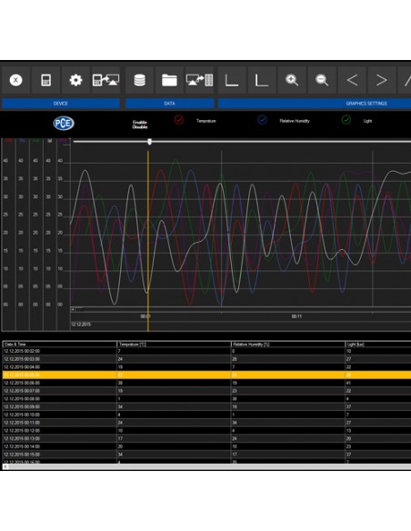The height and width of the screenshot is (531, 411).
Task: Select the GRAPHICS SETTINGS section tab
Action: (x=315, y=104)
